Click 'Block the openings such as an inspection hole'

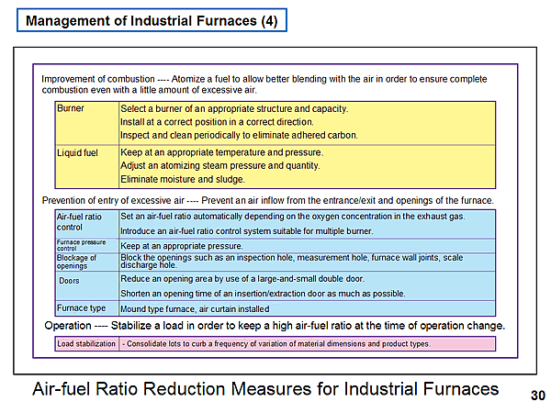coord(292,262)
